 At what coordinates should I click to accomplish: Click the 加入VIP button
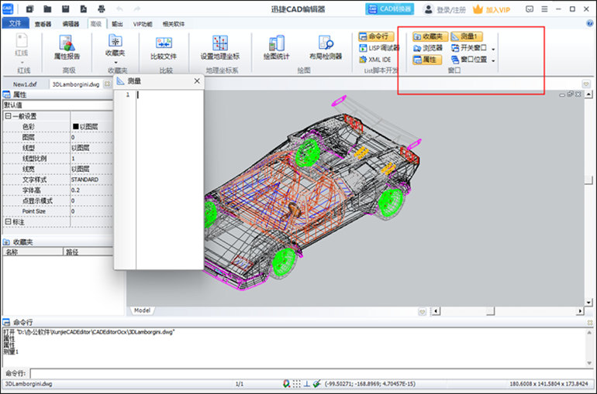click(x=492, y=9)
